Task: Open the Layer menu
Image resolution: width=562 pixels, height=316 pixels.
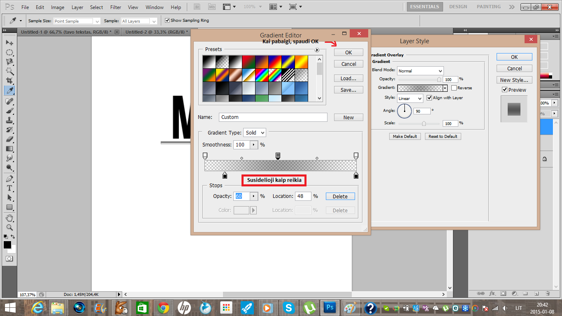Action: tap(77, 7)
